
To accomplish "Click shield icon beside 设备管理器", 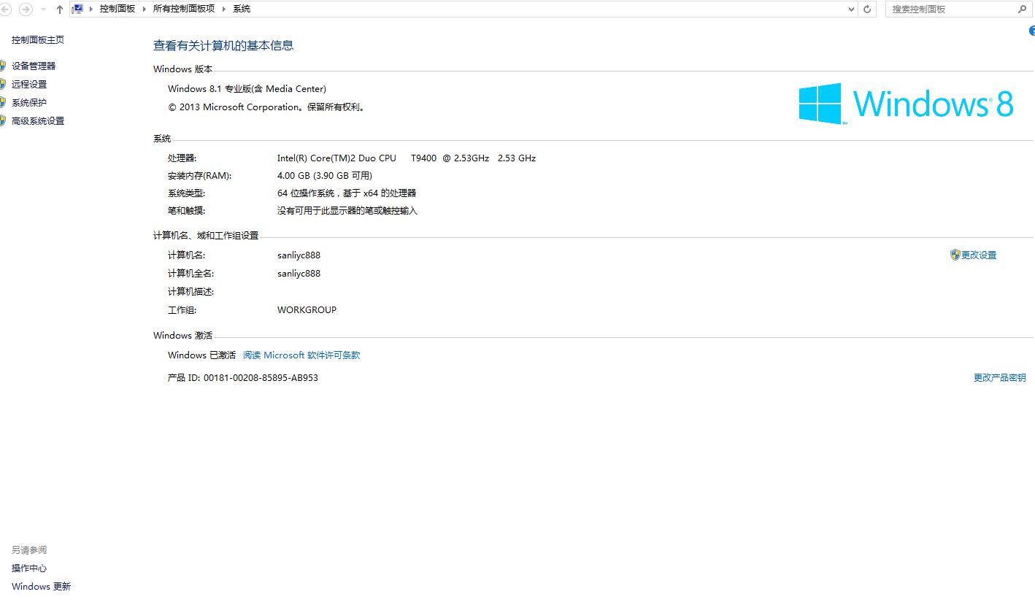I will (x=3, y=66).
